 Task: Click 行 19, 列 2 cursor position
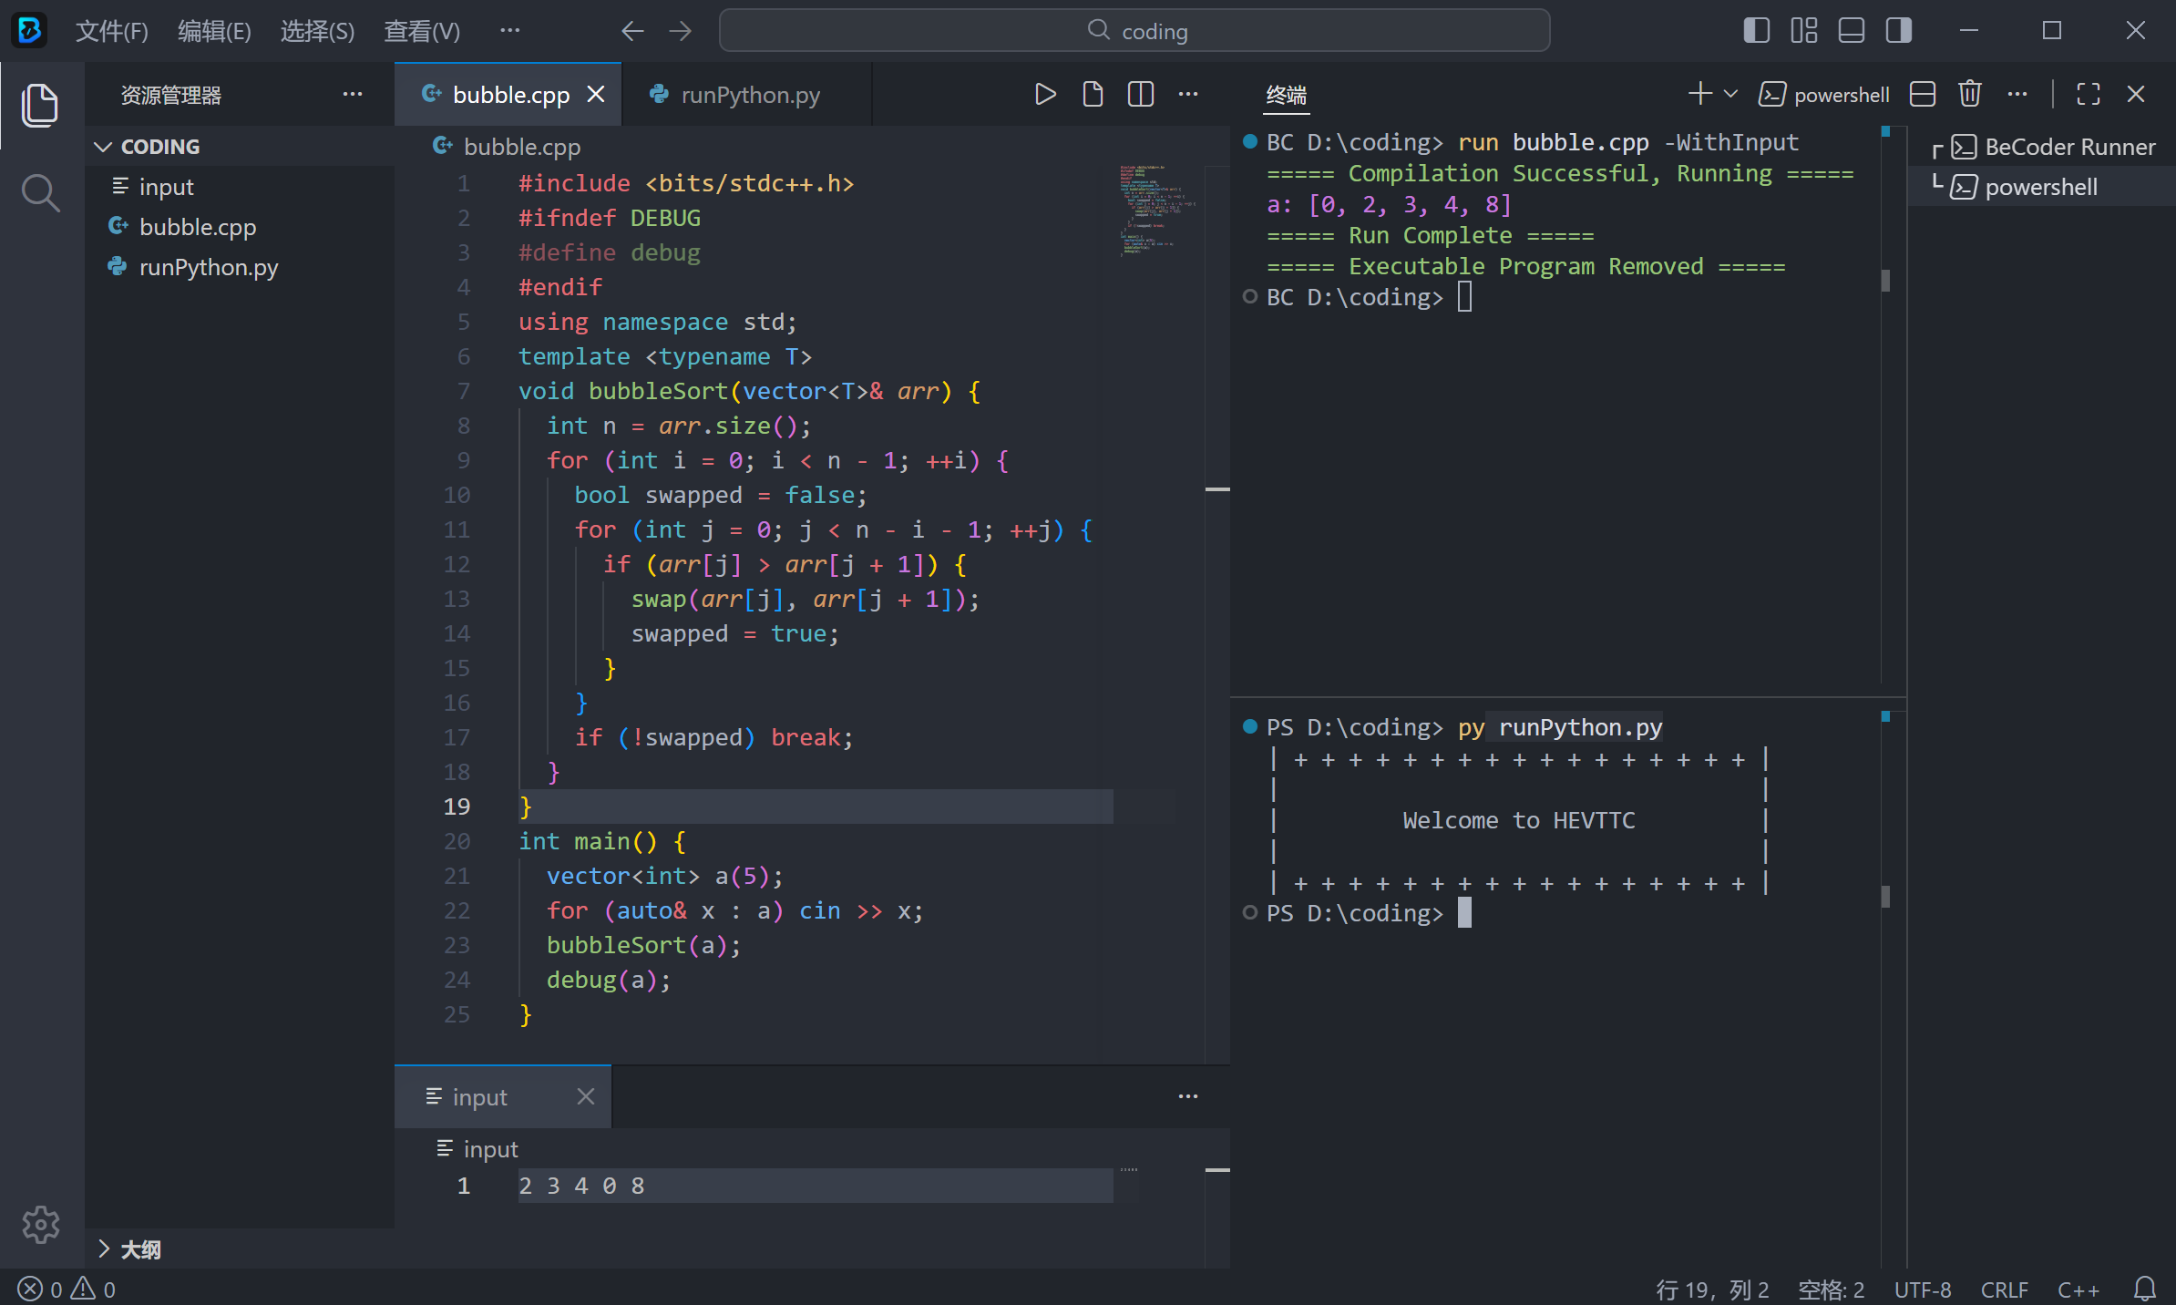[x=1712, y=1290]
